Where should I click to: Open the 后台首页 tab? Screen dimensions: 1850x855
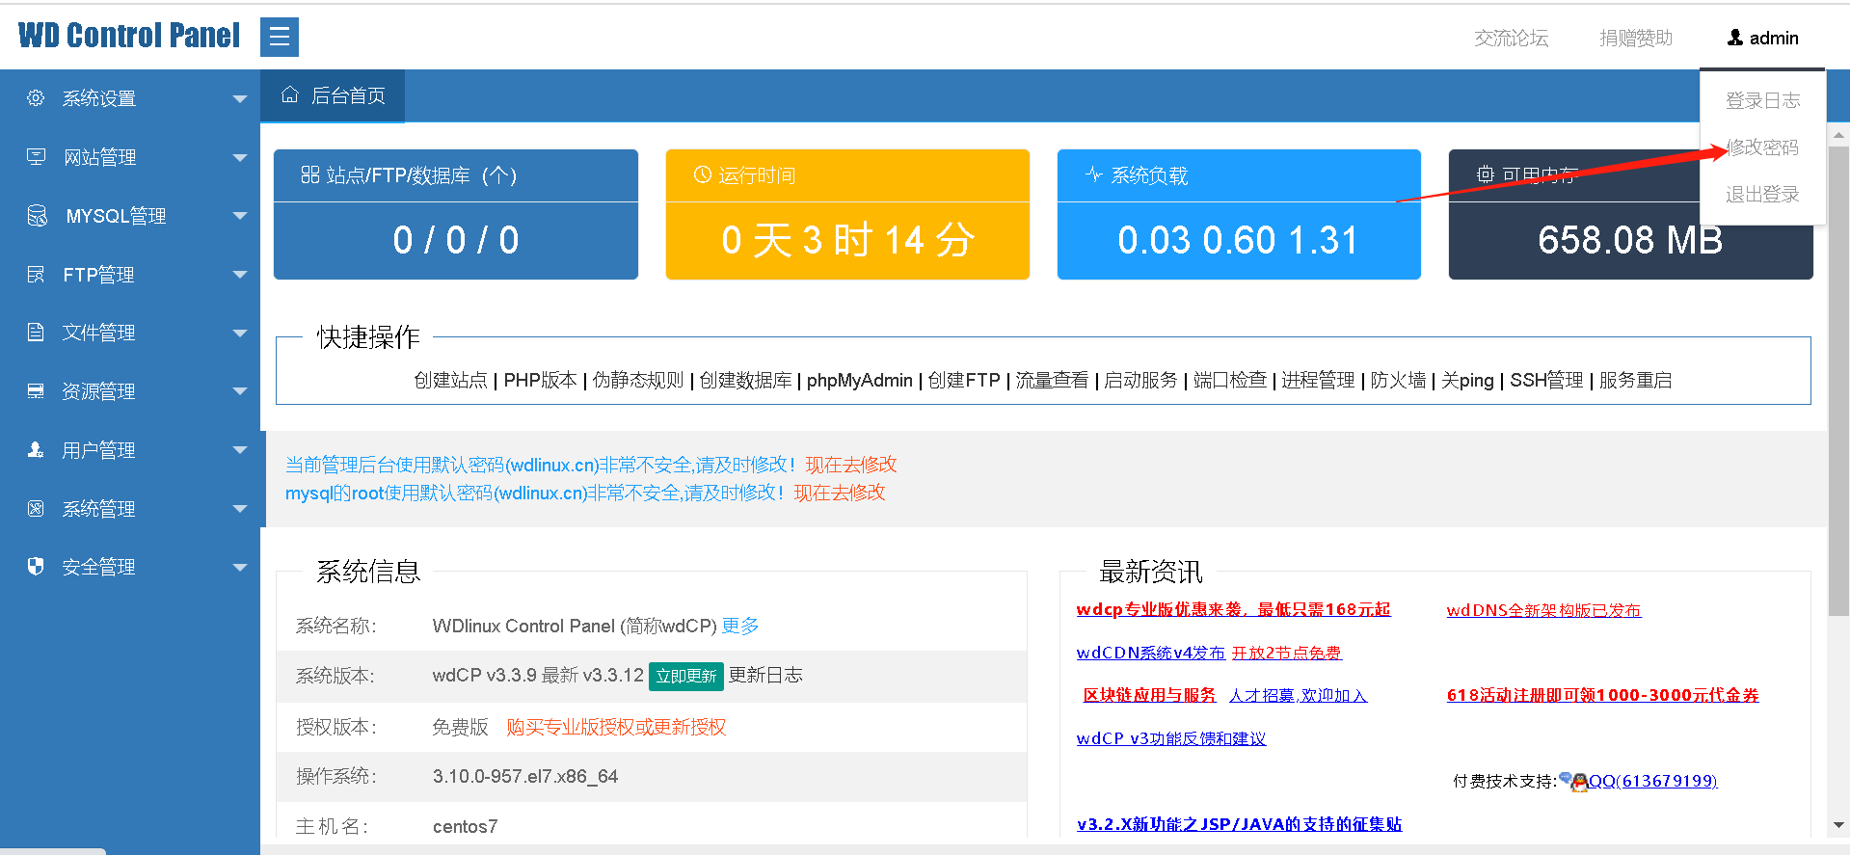[333, 95]
